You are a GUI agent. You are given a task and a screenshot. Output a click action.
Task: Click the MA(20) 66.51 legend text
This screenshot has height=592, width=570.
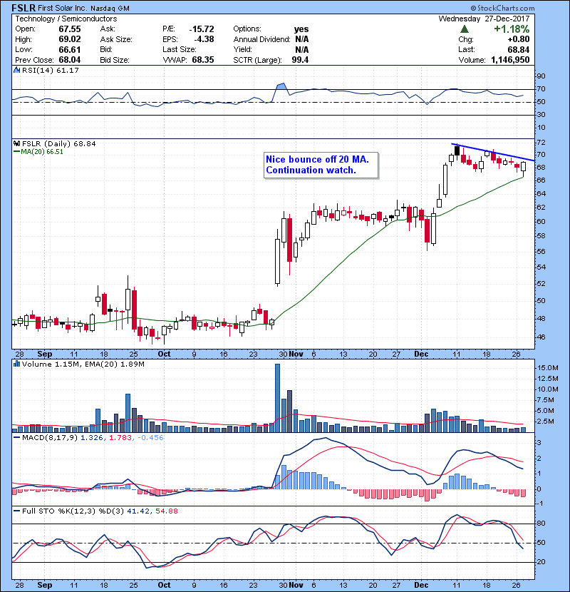click(42, 152)
